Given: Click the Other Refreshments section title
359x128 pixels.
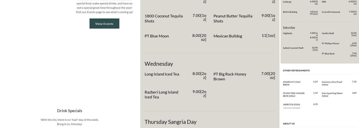Looking at the screenshot, I should point(296,71).
